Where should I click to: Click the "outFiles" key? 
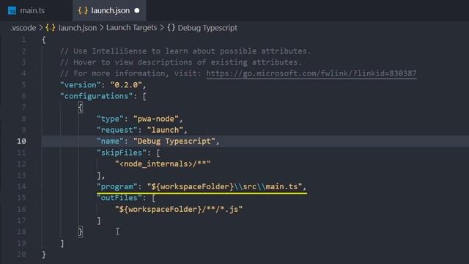pyautogui.click(x=119, y=198)
